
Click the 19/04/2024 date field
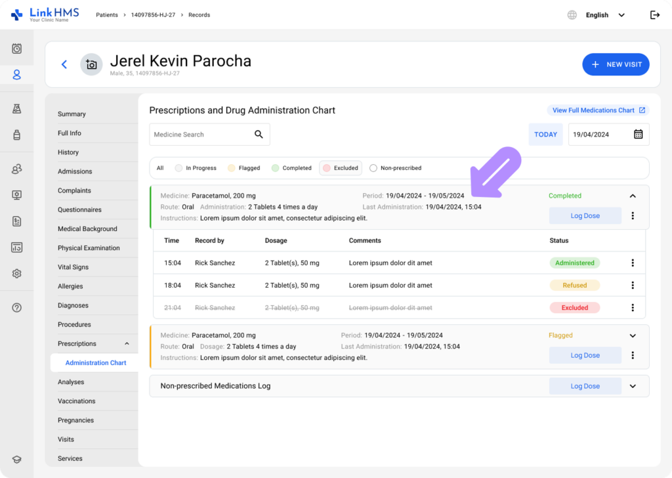coord(608,134)
